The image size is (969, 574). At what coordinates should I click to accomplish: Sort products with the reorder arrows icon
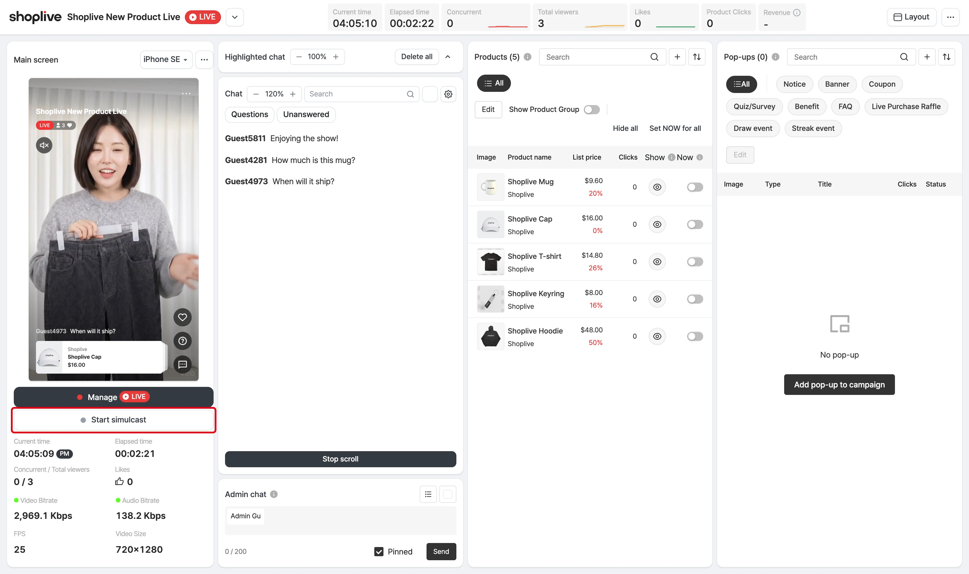click(697, 57)
